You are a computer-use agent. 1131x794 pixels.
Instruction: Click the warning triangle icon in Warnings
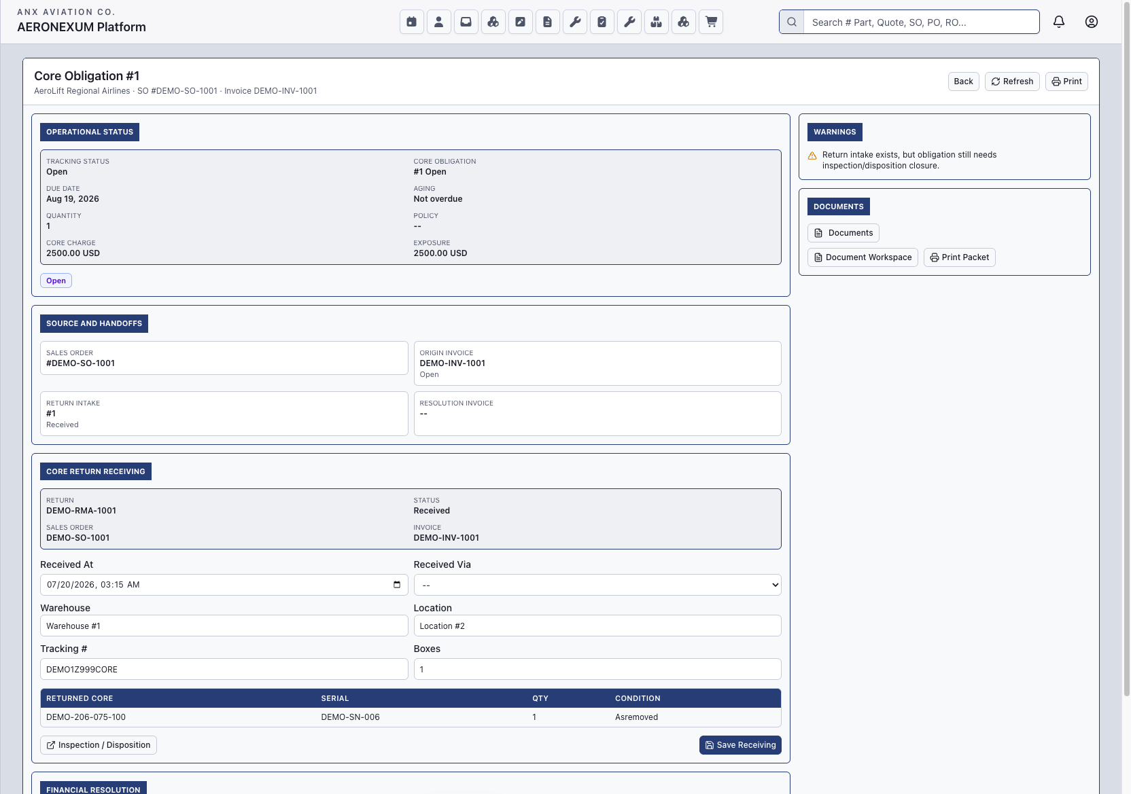point(812,156)
